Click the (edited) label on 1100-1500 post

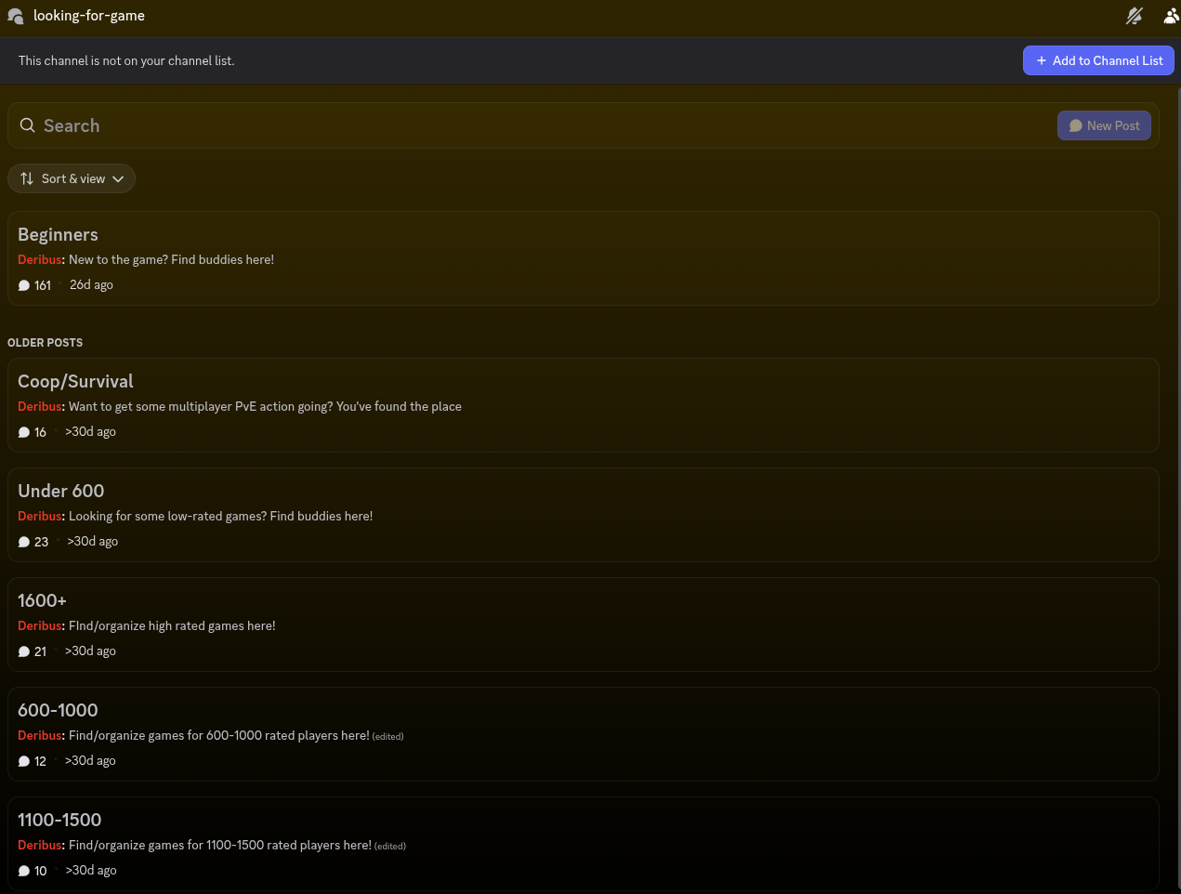click(390, 846)
